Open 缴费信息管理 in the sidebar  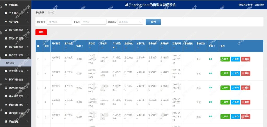point(16,71)
